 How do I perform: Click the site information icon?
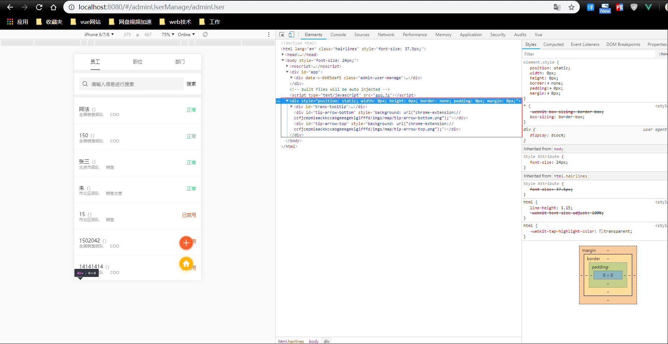72,7
